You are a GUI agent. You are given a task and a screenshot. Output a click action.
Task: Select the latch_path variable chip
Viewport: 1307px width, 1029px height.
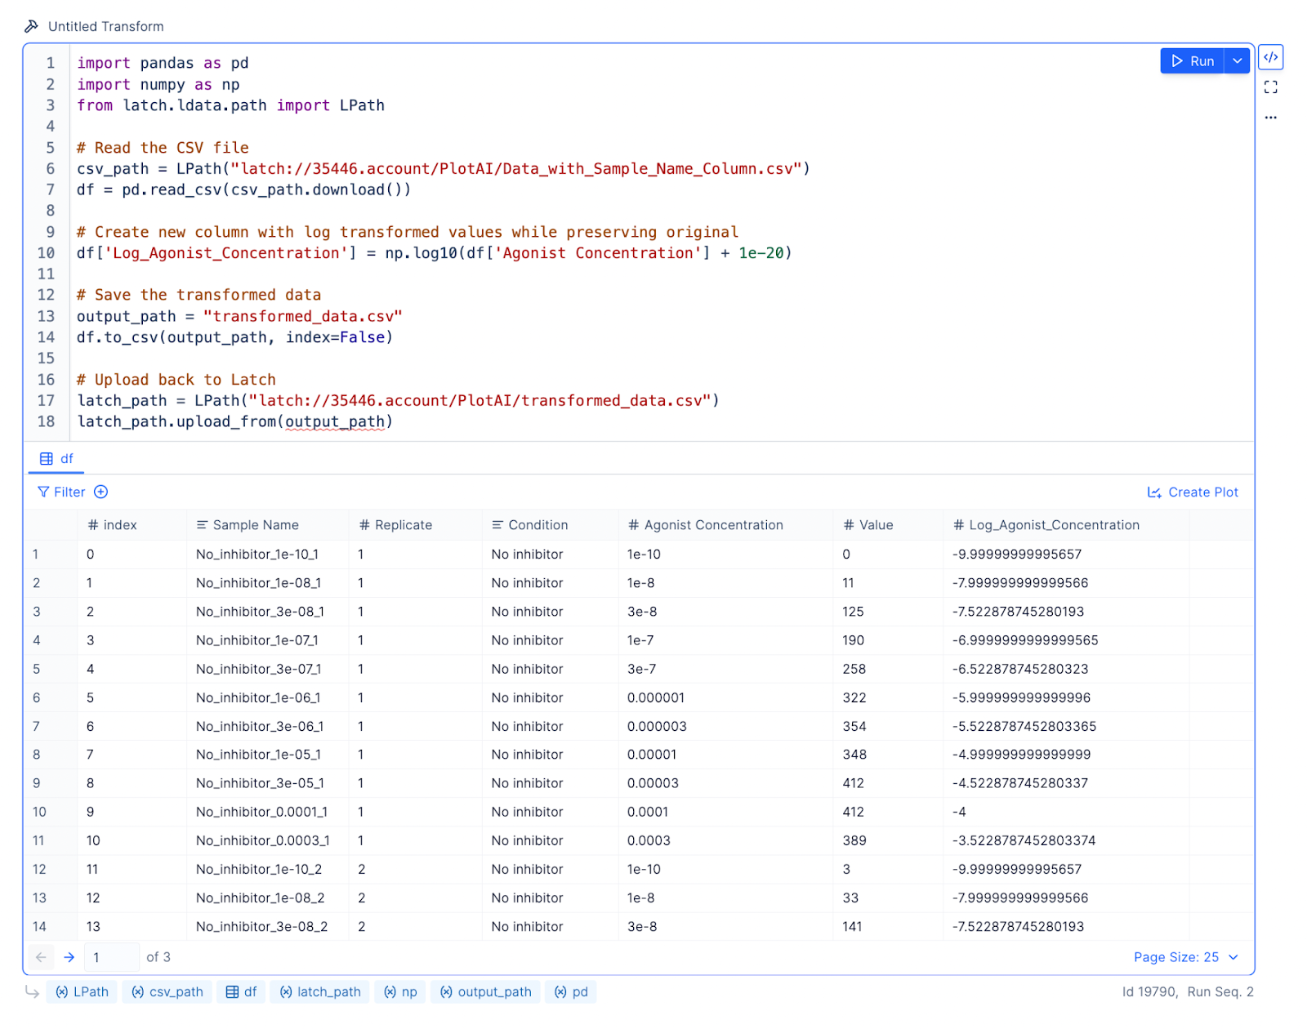click(x=319, y=991)
